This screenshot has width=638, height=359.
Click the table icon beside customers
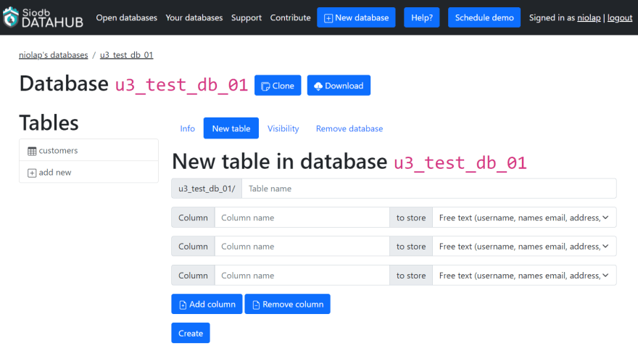click(x=32, y=151)
